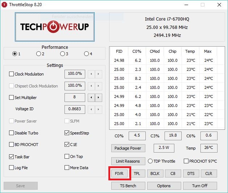This screenshot has width=228, height=193.
Task: Select Performance profile 4
Action: [x=86, y=54]
